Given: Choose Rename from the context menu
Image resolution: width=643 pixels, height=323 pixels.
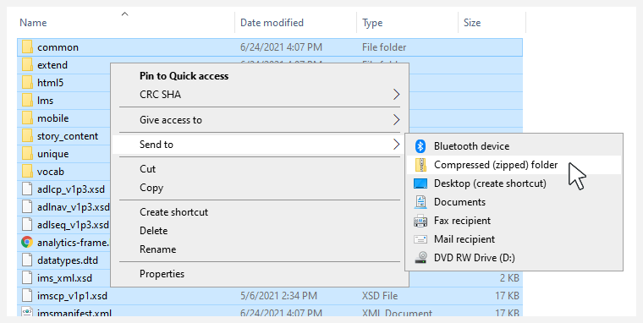Looking at the screenshot, I should pos(260,249).
